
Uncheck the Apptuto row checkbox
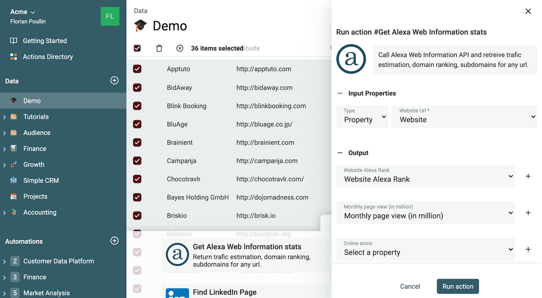pyautogui.click(x=137, y=69)
